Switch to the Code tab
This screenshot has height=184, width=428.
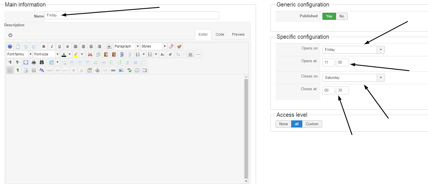[220, 34]
